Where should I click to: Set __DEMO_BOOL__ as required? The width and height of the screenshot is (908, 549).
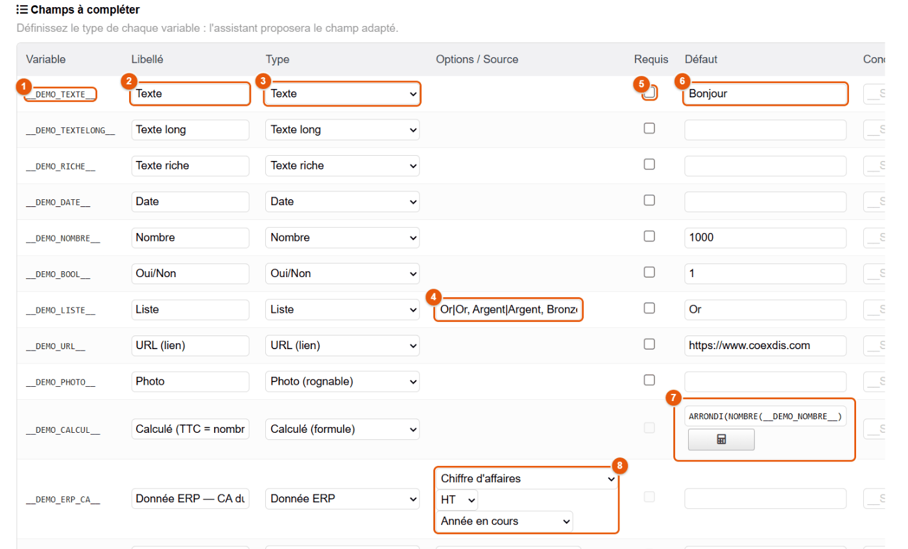(649, 273)
